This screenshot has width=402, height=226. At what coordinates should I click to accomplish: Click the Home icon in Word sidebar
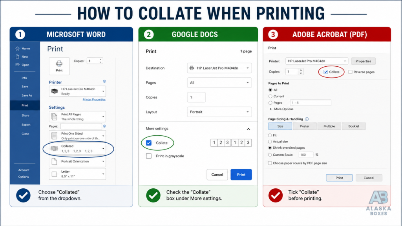coord(17,48)
